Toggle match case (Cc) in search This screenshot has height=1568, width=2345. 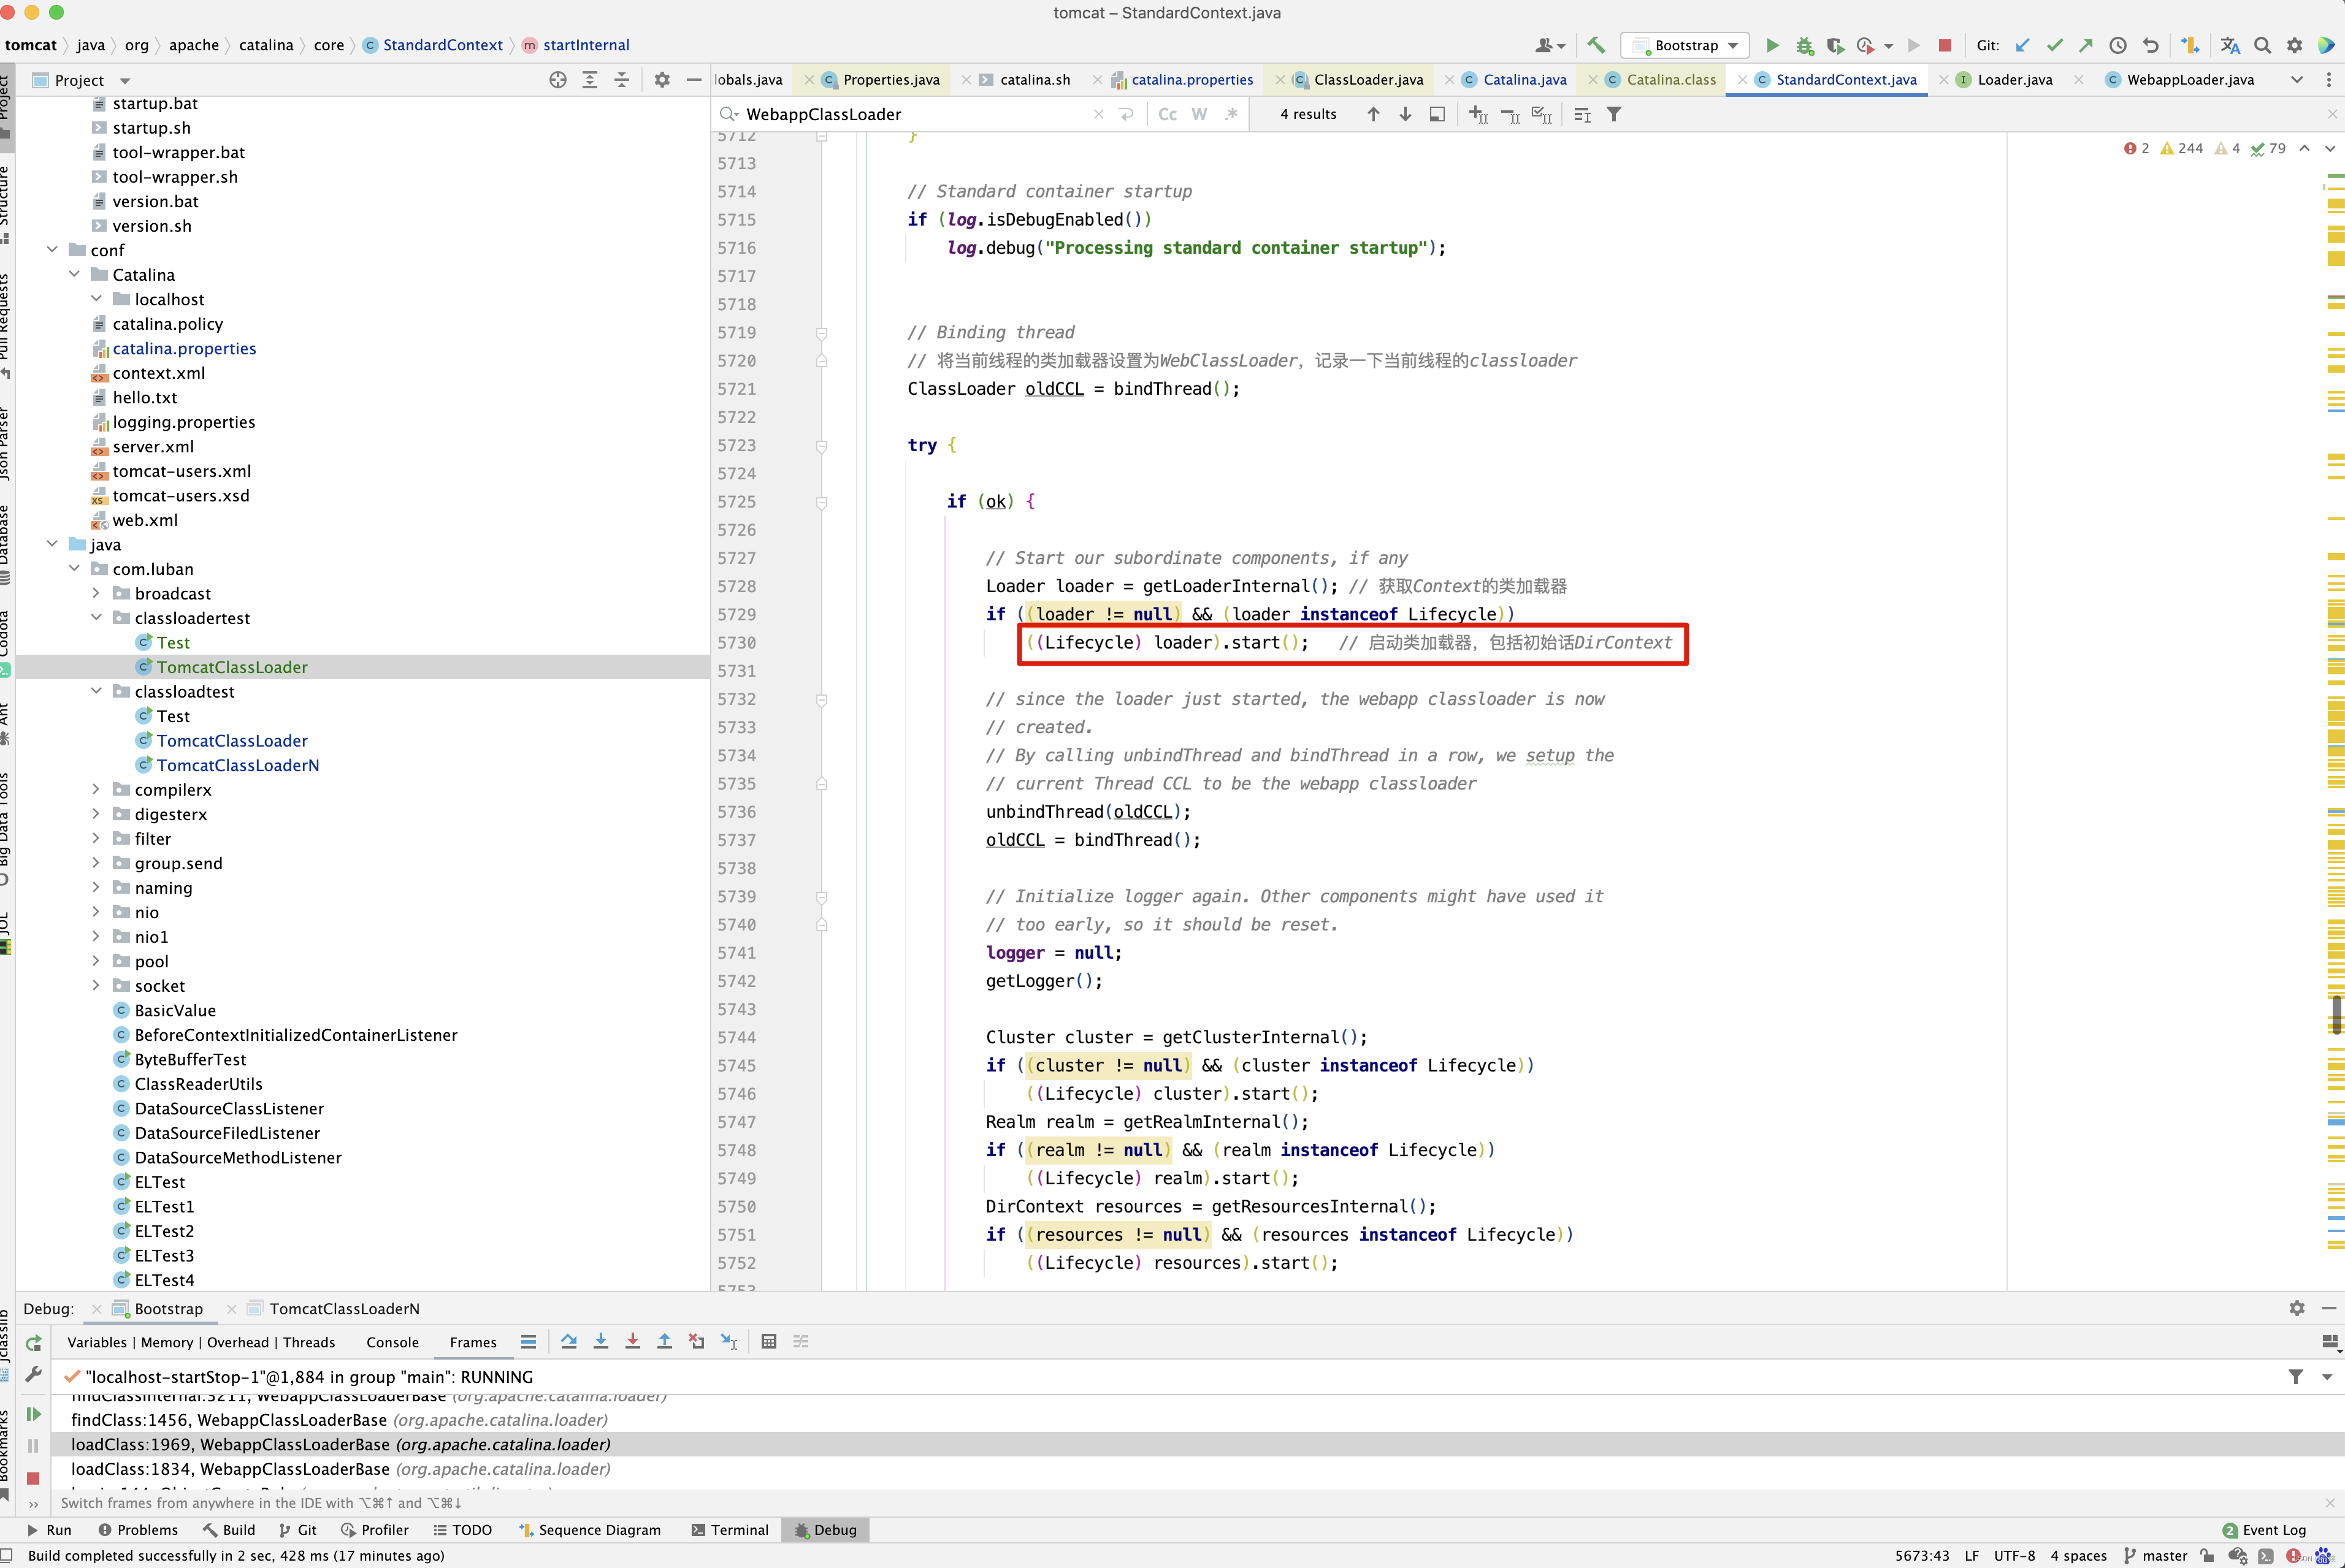point(1168,114)
